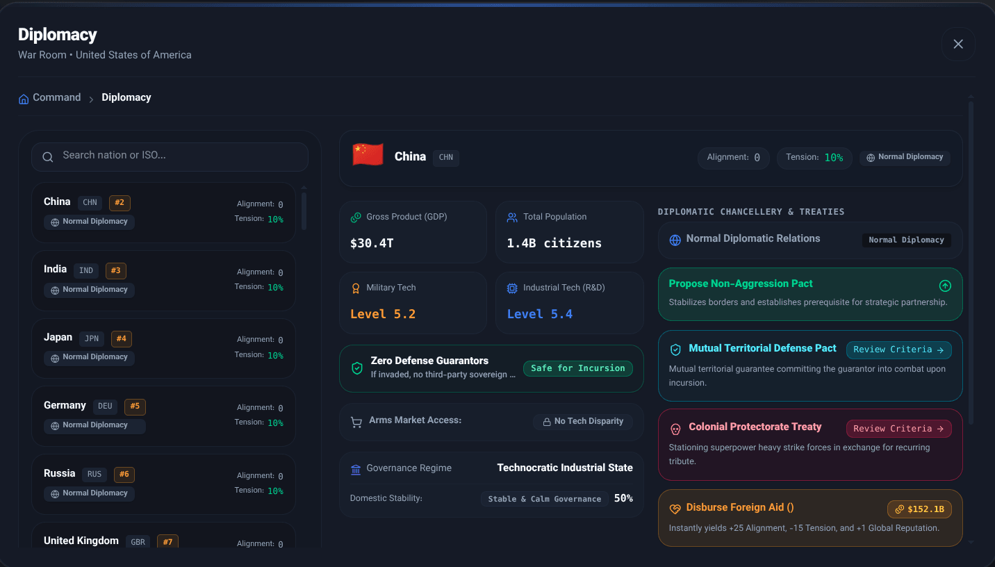This screenshot has height=567, width=995.
Task: Focus the Search nation or ISO field
Action: pyautogui.click(x=170, y=157)
